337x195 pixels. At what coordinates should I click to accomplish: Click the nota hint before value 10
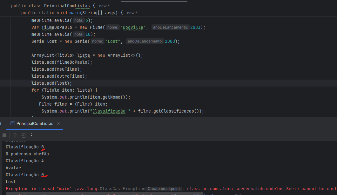pos(79,34)
